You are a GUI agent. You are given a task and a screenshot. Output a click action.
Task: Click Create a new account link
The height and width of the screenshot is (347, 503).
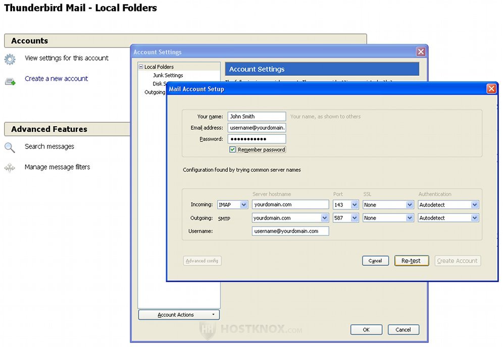(x=57, y=79)
